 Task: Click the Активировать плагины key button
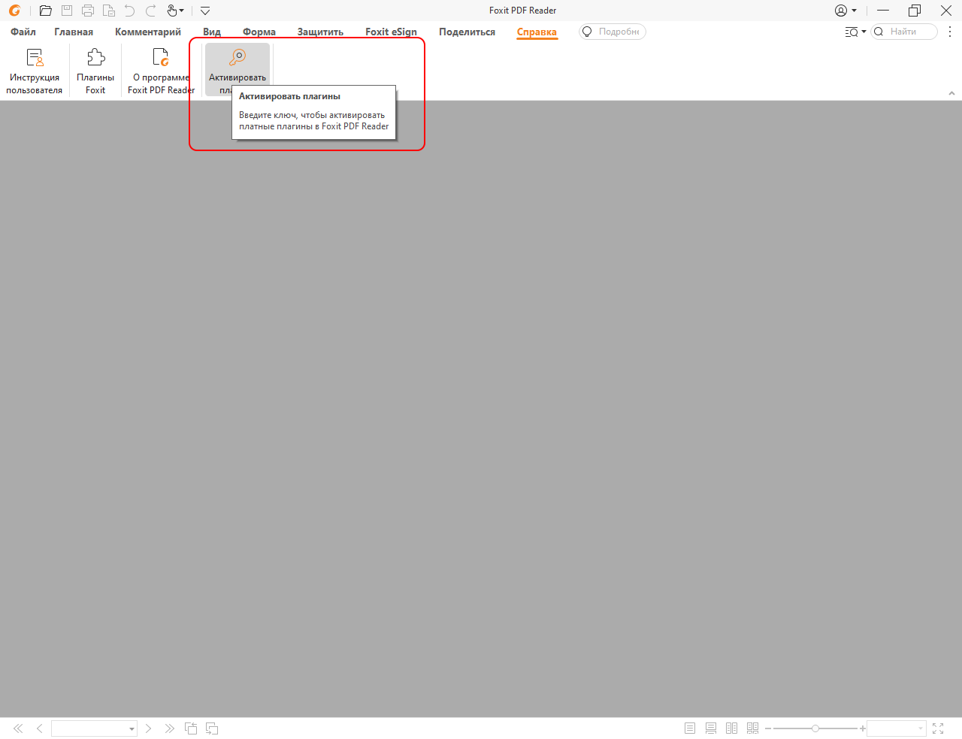(237, 69)
